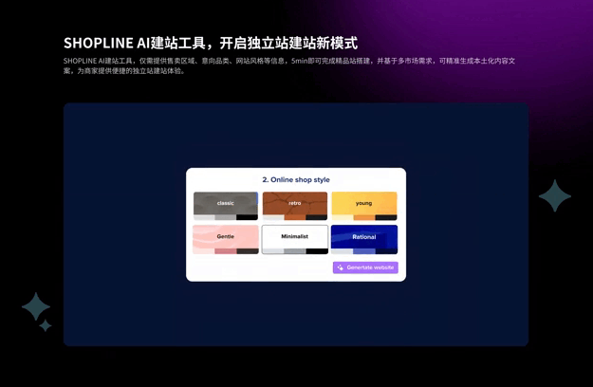Click the '2. Online shop style' heading
Screen dimensions: 593x387
[x=296, y=180]
